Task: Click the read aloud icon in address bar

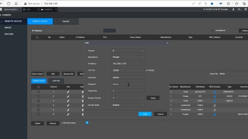Action: (x=200, y=3)
